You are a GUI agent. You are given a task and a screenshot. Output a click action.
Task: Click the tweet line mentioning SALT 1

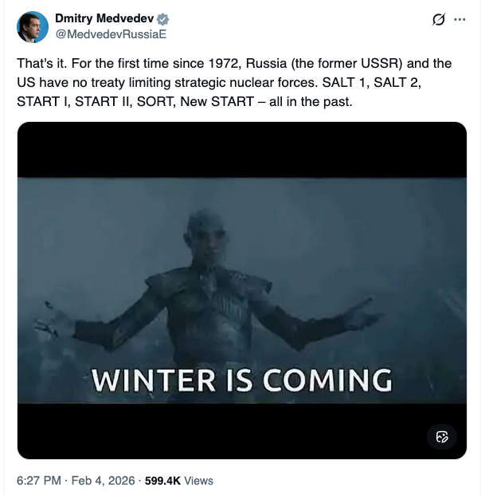(x=219, y=82)
